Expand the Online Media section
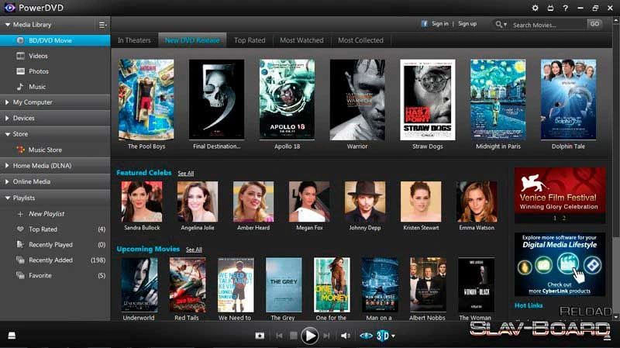Image resolution: width=620 pixels, height=348 pixels. pyautogui.click(x=7, y=181)
